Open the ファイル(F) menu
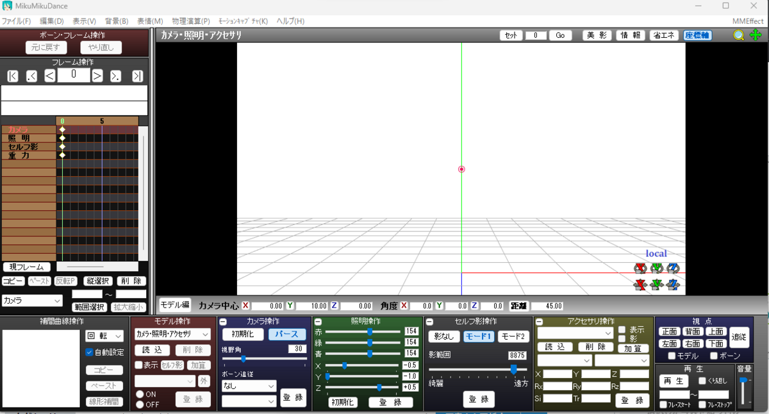 (16, 21)
